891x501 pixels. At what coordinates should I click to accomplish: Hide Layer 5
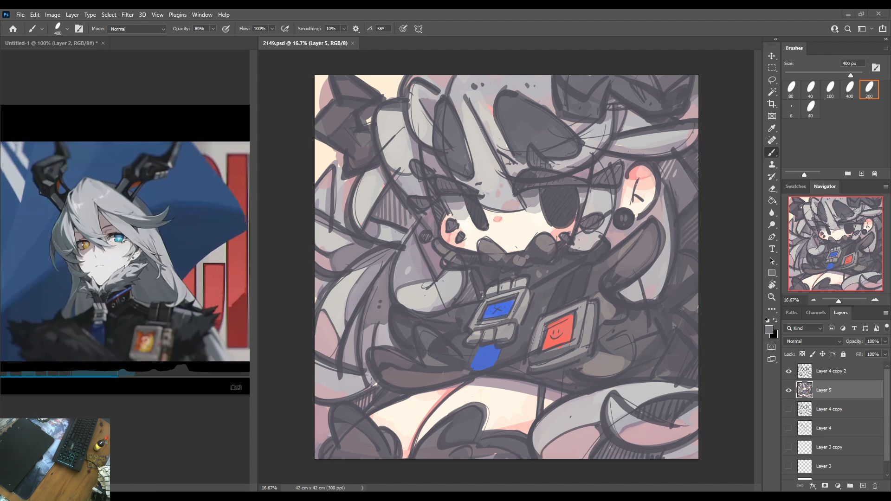[788, 390]
